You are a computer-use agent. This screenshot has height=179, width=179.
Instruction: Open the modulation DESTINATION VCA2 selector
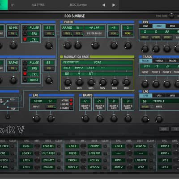97,62
